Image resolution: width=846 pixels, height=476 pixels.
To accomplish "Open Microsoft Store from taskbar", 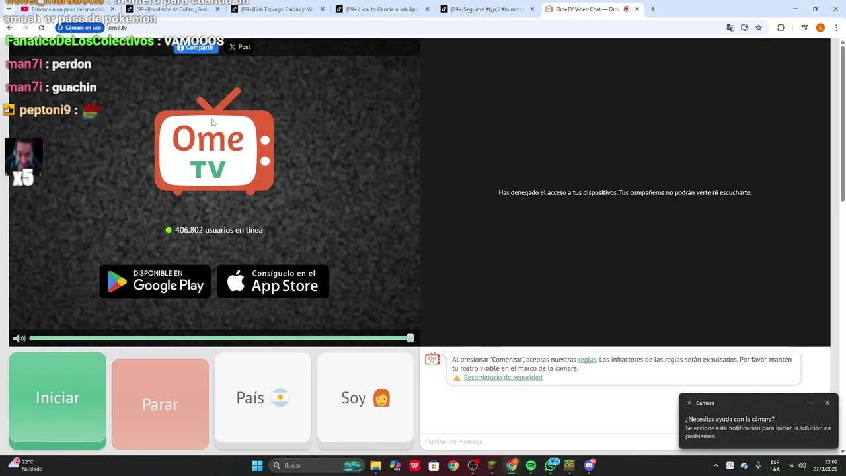I will pos(434,465).
